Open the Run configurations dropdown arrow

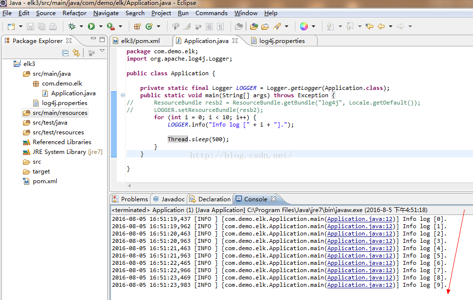click(101, 26)
